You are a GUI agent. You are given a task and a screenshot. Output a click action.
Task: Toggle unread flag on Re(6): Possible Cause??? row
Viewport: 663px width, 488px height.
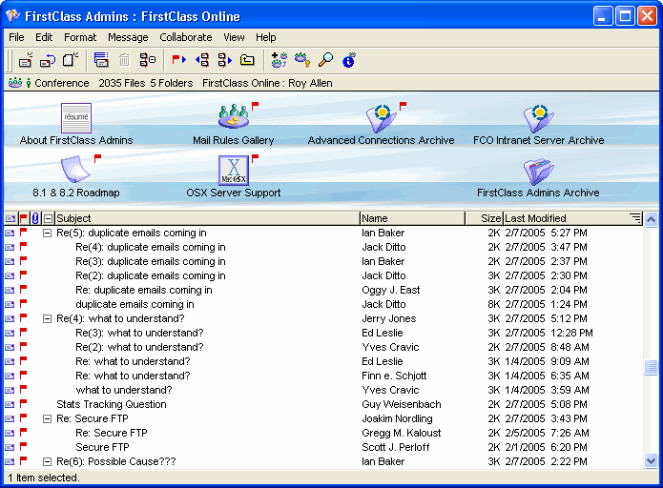[x=23, y=460]
